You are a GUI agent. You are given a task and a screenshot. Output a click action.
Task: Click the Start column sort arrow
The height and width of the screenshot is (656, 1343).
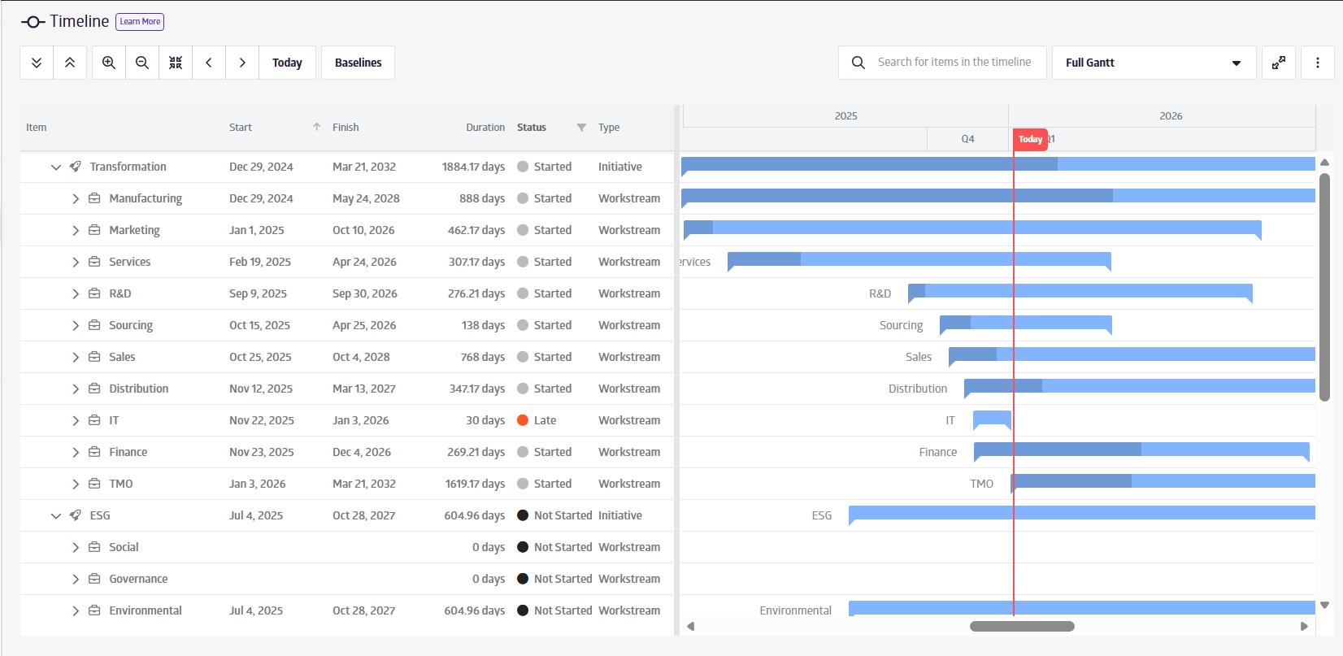click(x=317, y=127)
